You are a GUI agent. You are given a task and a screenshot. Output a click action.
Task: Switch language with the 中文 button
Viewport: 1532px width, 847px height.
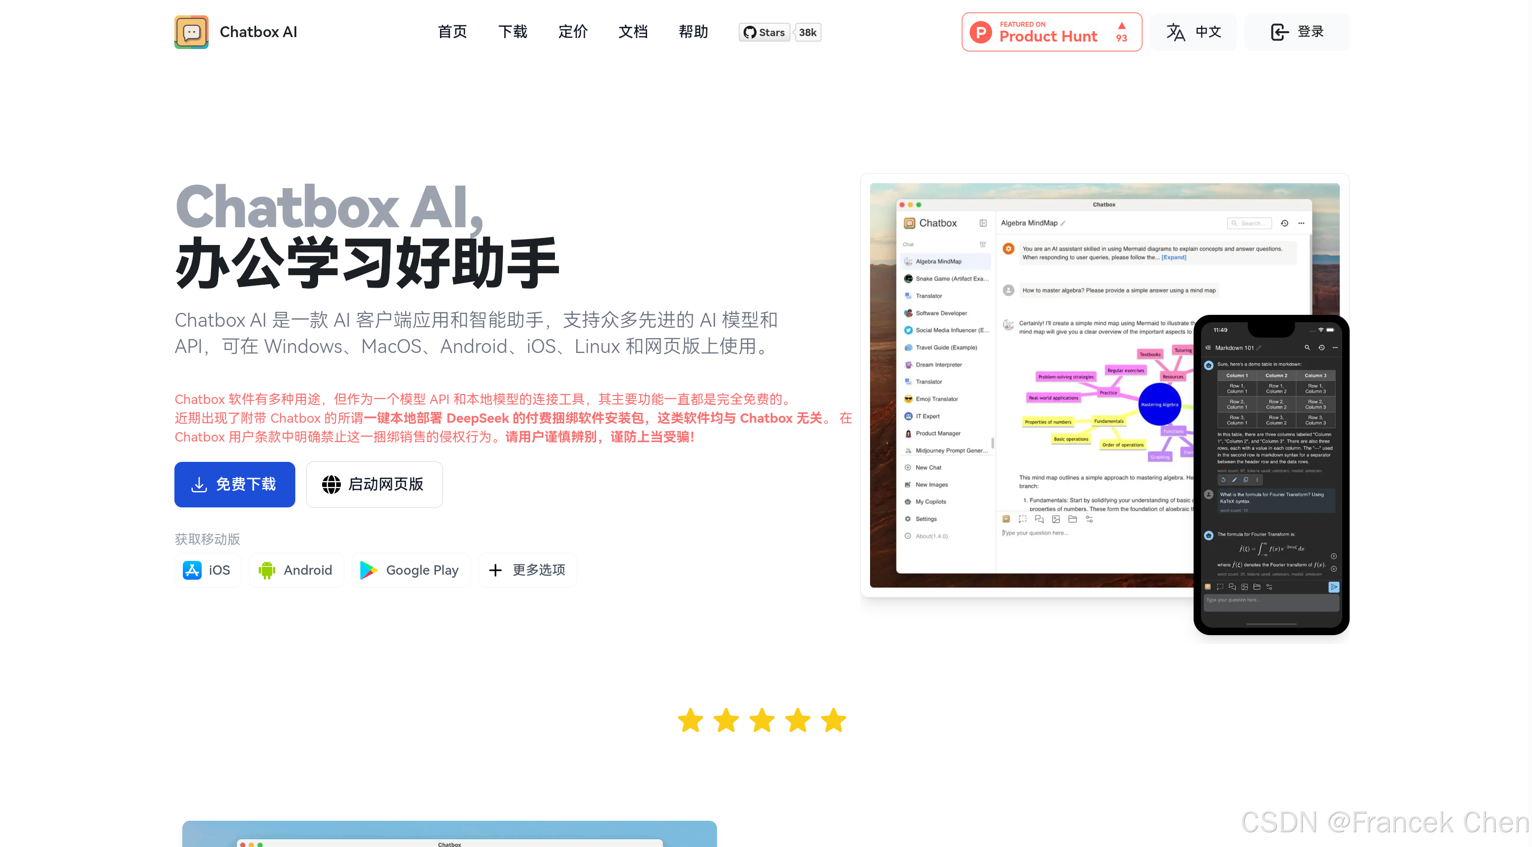pos(1193,32)
